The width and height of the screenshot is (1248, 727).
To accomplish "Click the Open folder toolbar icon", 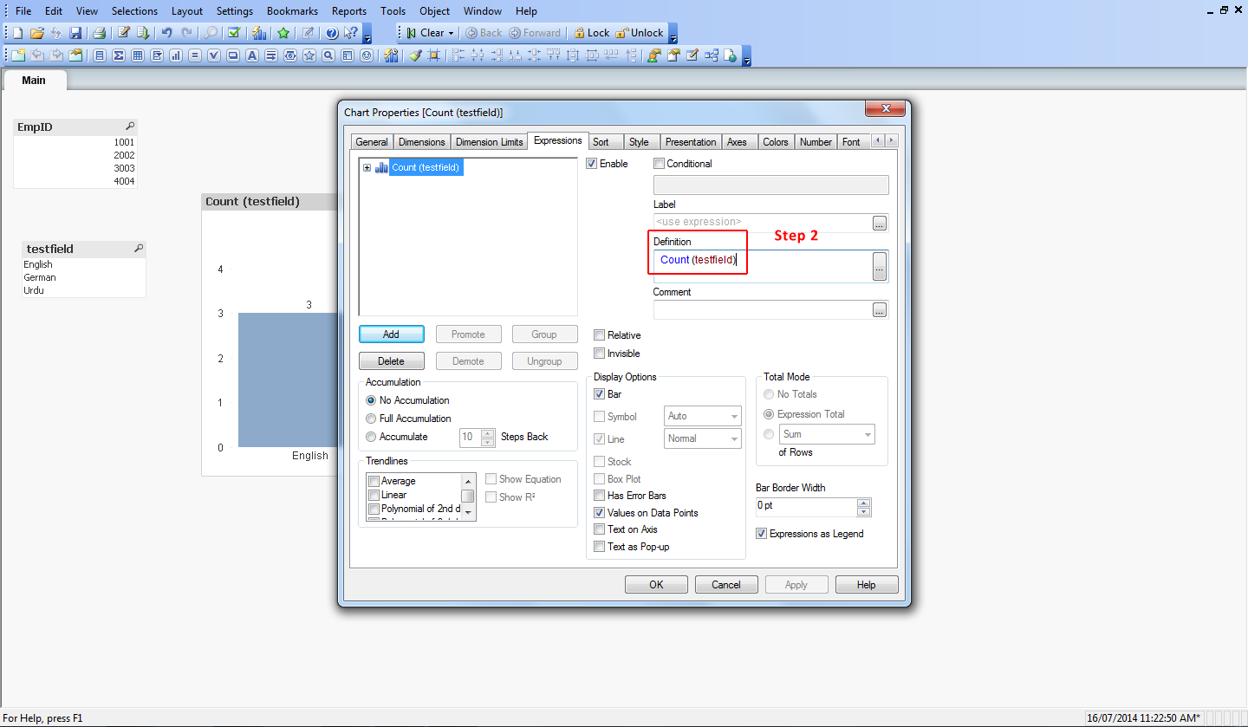I will [36, 33].
